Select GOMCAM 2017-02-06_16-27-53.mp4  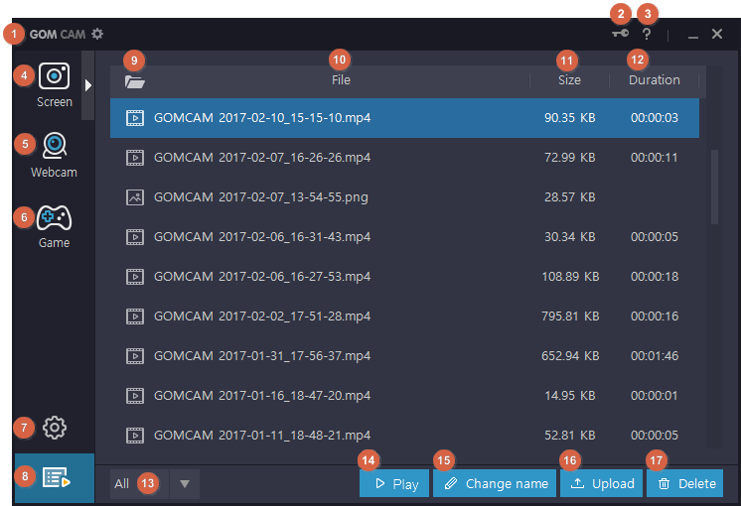click(404, 277)
